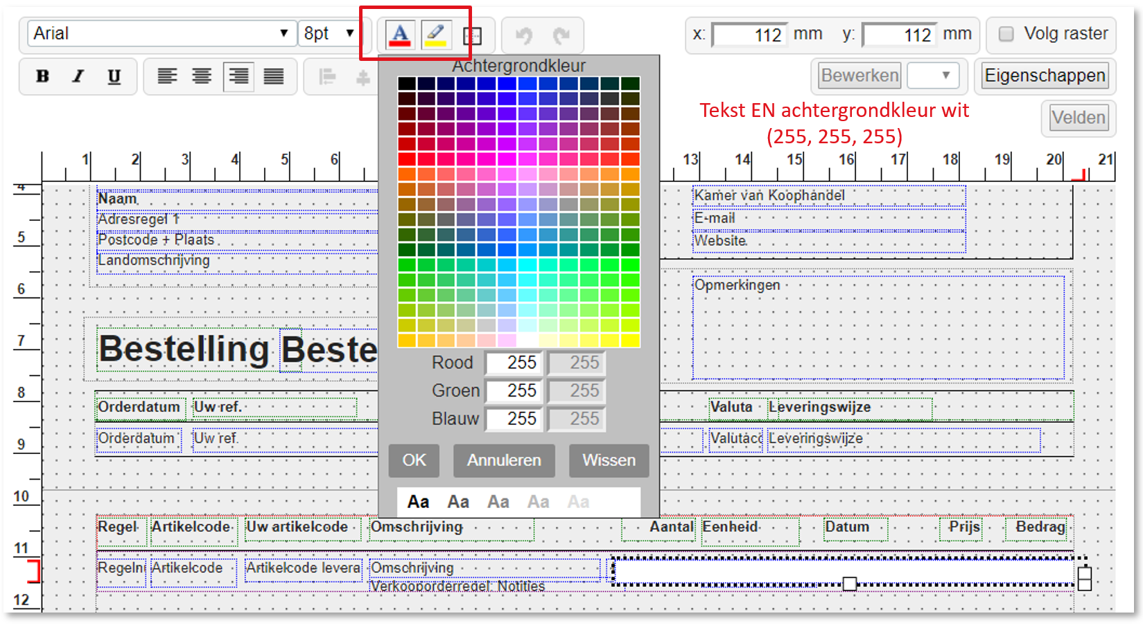Toggle italic formatting
Viewport: 1143px width, 625px height.
pos(78,76)
